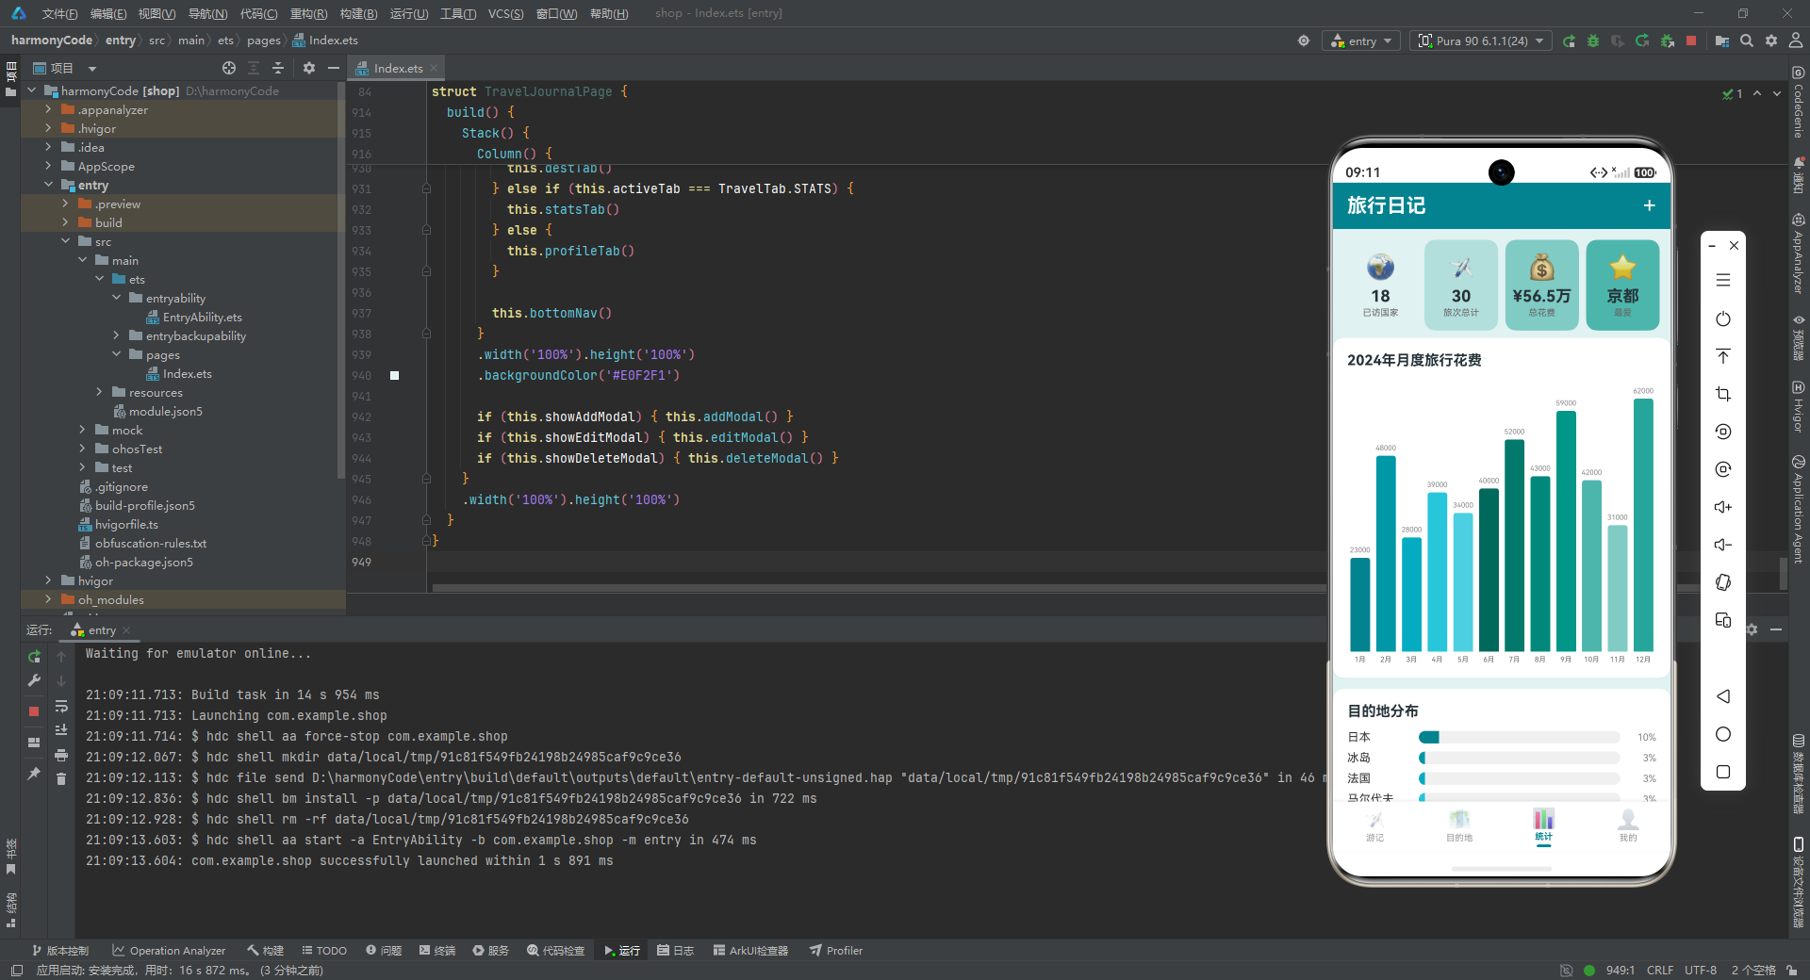Clear console with trash icon
This screenshot has width=1810, height=980.
click(x=61, y=778)
